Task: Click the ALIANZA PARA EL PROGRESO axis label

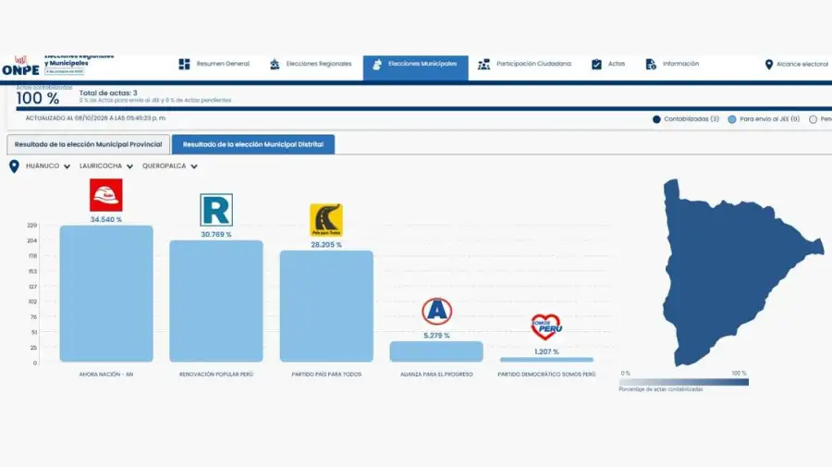Action: tap(436, 375)
